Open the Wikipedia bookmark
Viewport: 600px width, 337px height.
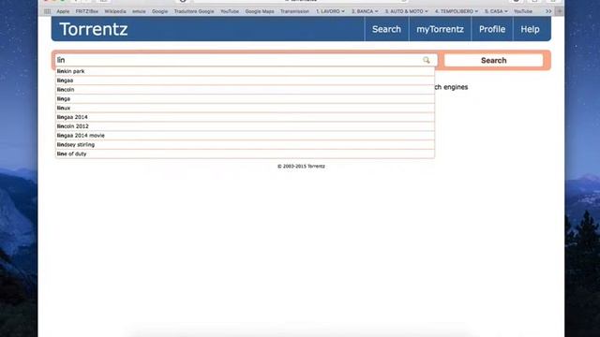(x=115, y=11)
